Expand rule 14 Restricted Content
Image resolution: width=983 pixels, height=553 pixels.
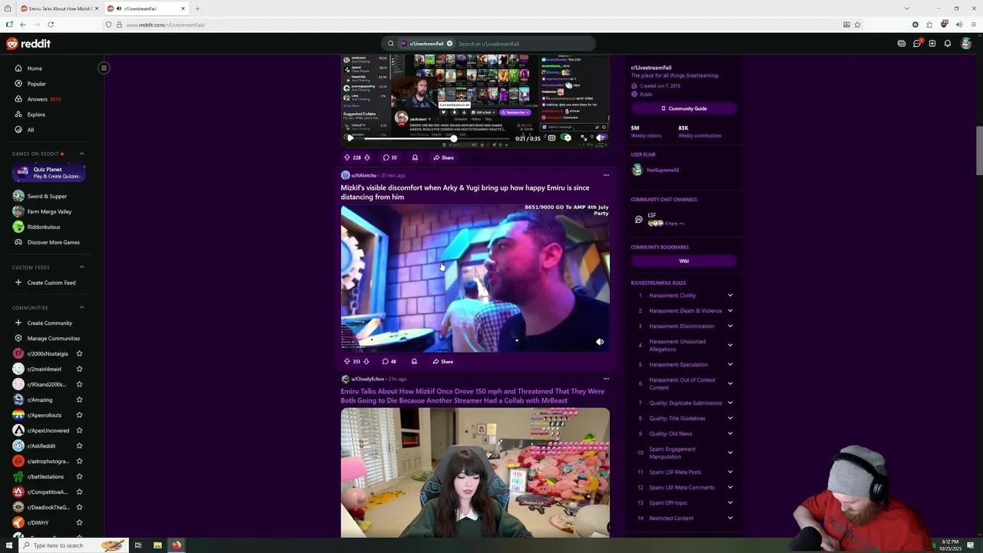coord(730,518)
